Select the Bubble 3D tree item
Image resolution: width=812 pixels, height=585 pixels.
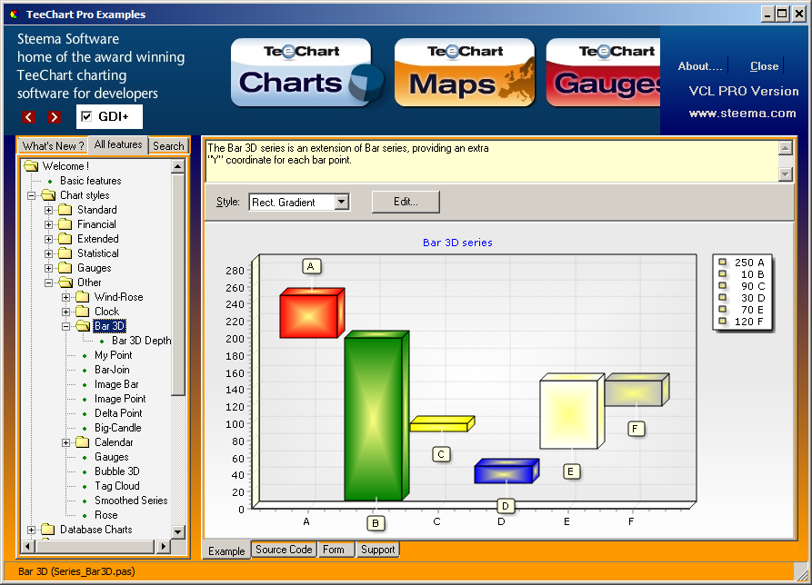(117, 471)
